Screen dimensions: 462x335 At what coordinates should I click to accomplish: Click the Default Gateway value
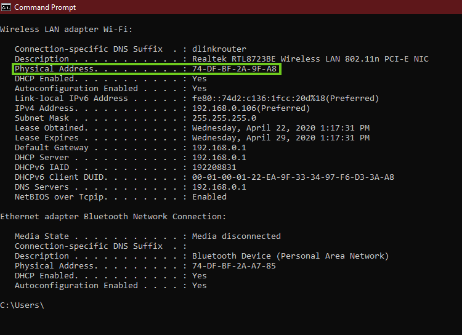pyautogui.click(x=219, y=148)
